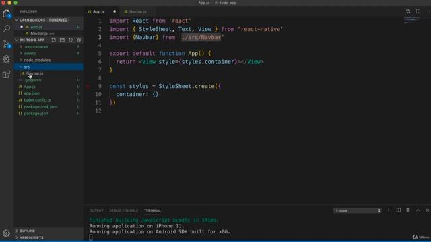Open Navbar.js from Open Editors list

(x=39, y=34)
